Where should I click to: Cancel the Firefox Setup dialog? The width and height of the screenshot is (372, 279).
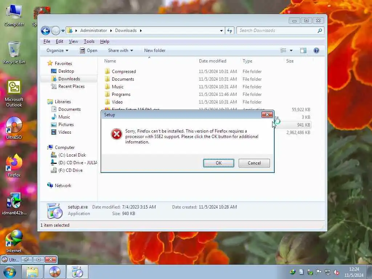(254, 163)
